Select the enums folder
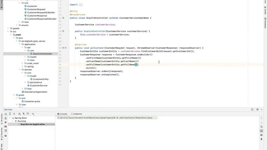Screen dimensions: 267x150 tap(25, 25)
